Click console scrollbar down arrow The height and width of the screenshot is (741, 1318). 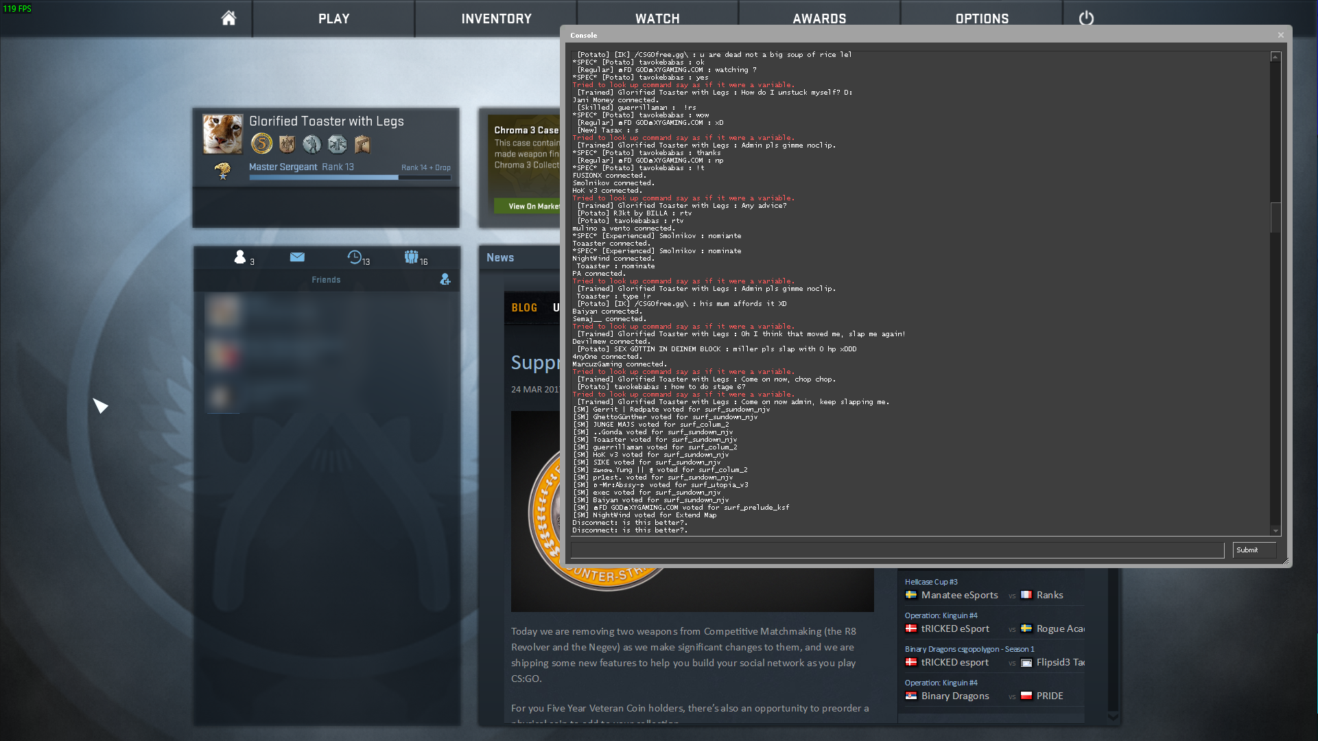1275,530
